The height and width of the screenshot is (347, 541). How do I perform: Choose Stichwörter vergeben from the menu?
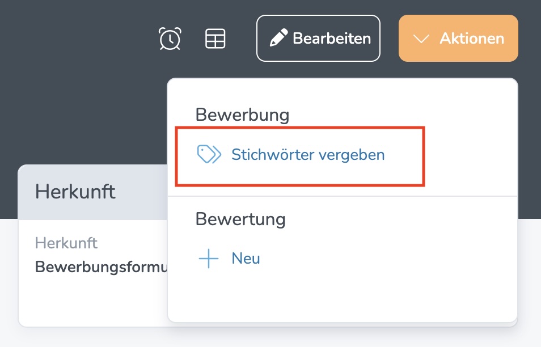[x=307, y=154]
